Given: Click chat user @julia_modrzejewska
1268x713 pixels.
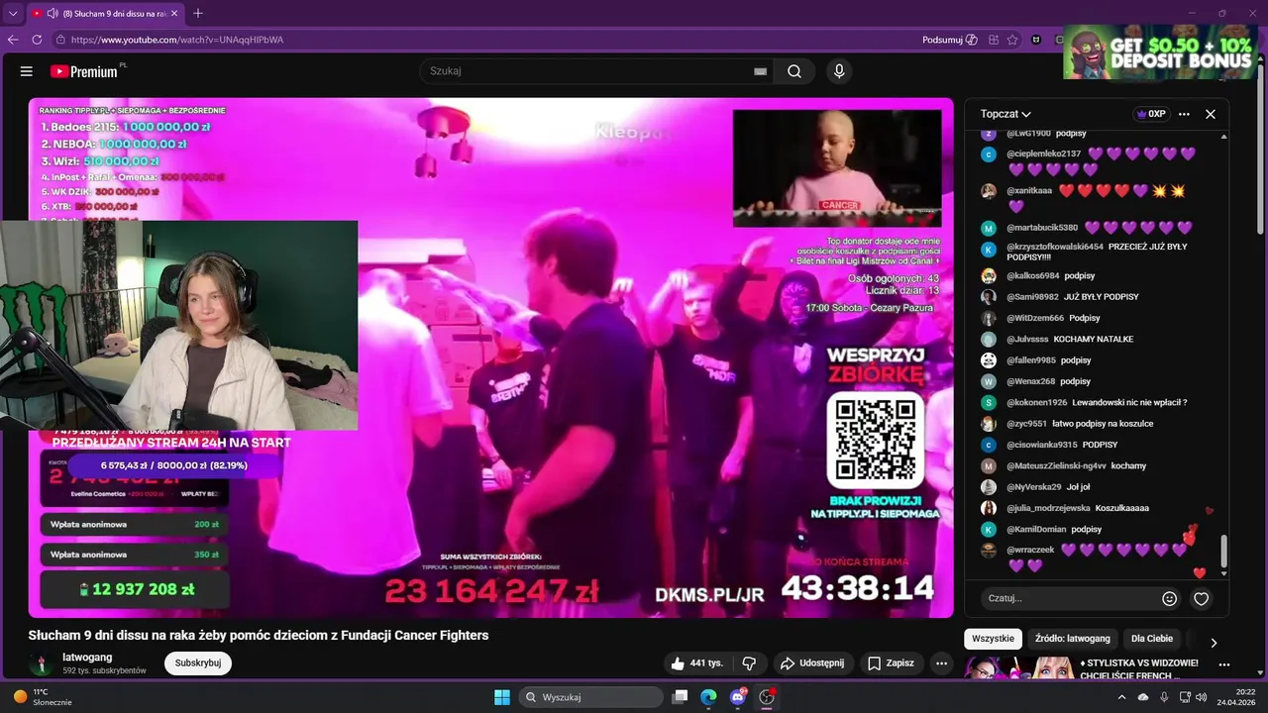Looking at the screenshot, I should pyautogui.click(x=1048, y=508).
